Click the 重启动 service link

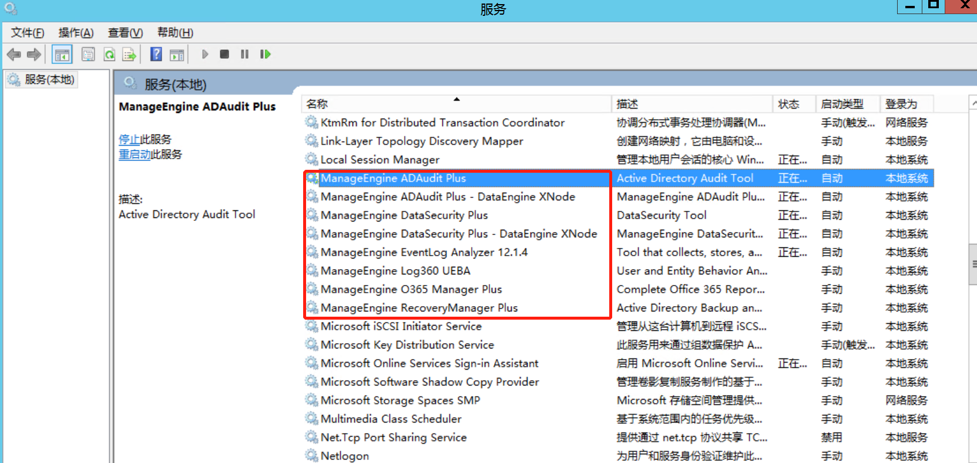135,155
